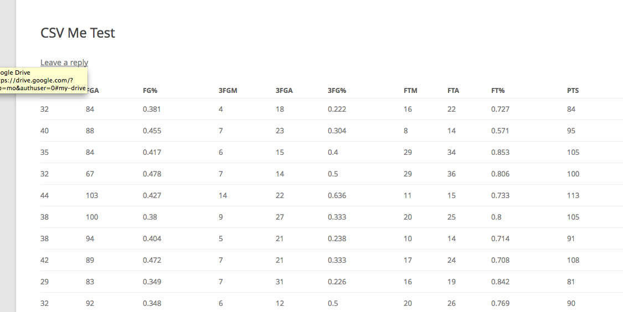This screenshot has height=312, width=623.
Task: Select the cell showing 0.381
Action: [x=152, y=109]
